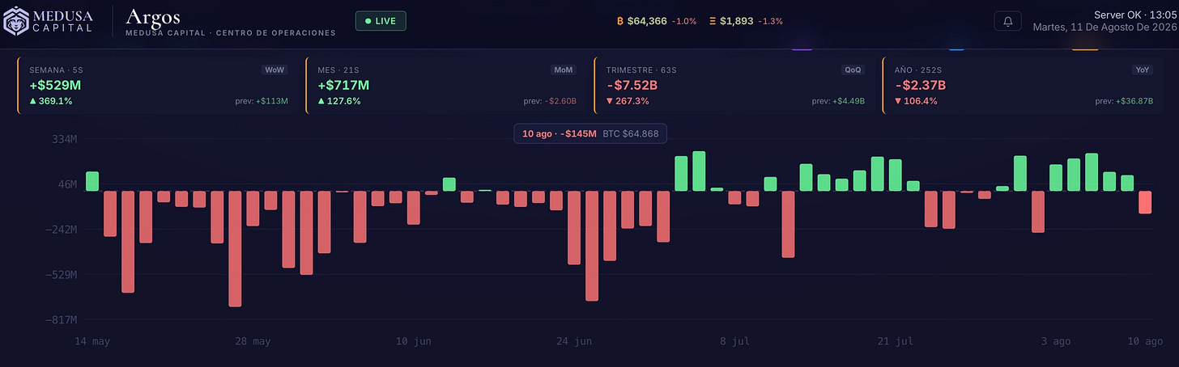1179x367 pixels.
Task: Click the '8 jul' x-axis date
Action: tap(734, 342)
